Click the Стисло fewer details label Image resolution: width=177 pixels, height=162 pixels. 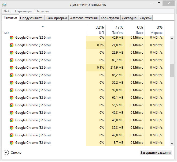[x=16, y=153]
